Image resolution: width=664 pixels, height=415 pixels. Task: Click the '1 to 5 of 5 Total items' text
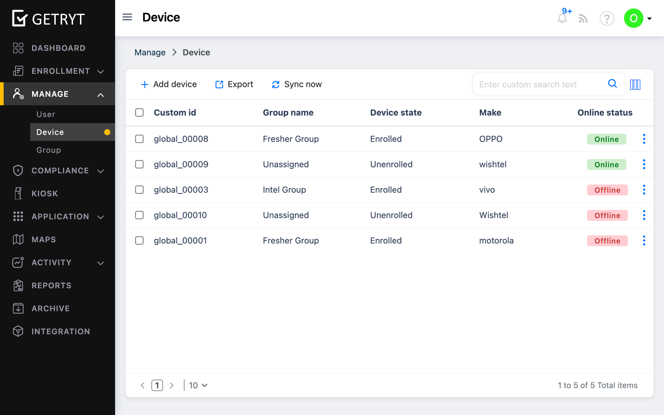click(598, 385)
